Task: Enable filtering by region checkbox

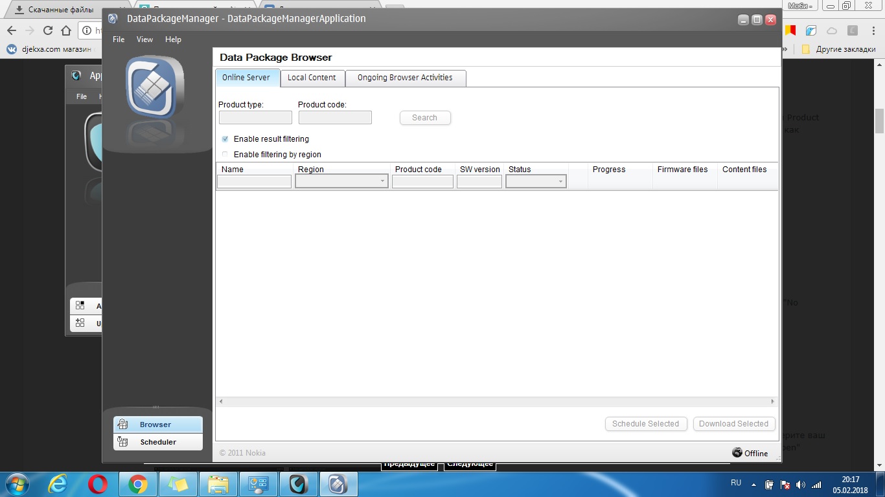Action: click(x=225, y=155)
